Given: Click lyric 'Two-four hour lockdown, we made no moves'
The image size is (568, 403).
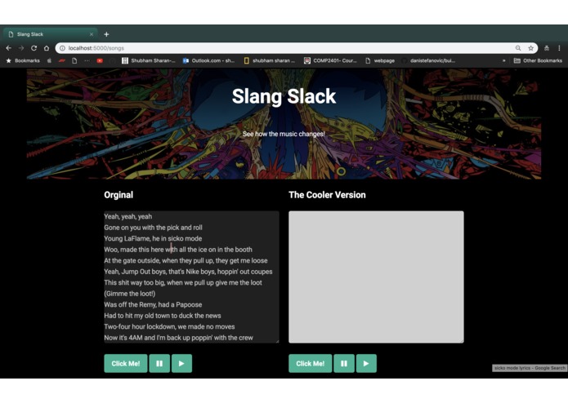Looking at the screenshot, I should coord(169,327).
